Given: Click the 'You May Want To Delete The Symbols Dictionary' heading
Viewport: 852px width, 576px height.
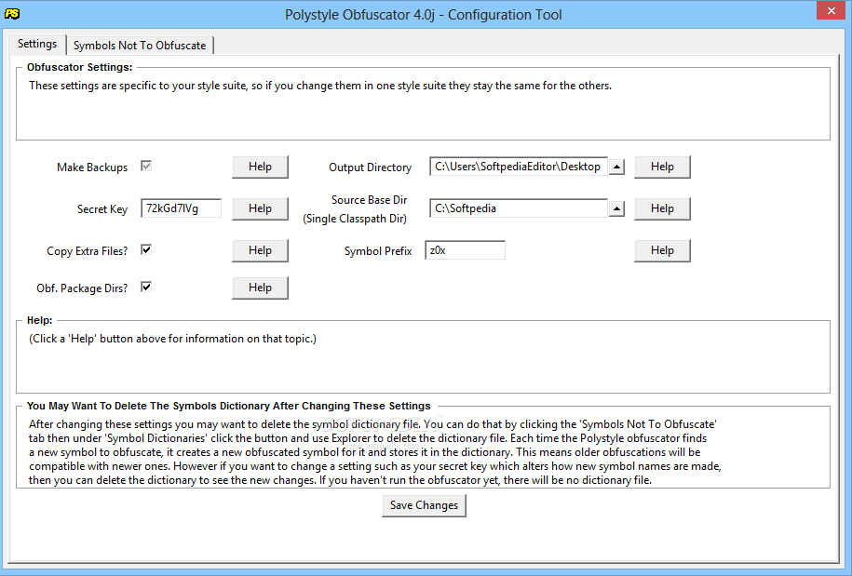Looking at the screenshot, I should coord(229,406).
